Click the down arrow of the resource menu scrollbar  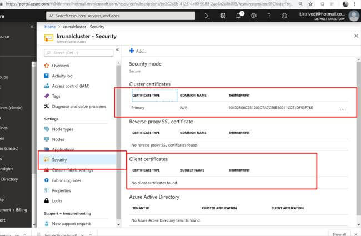(x=118, y=225)
